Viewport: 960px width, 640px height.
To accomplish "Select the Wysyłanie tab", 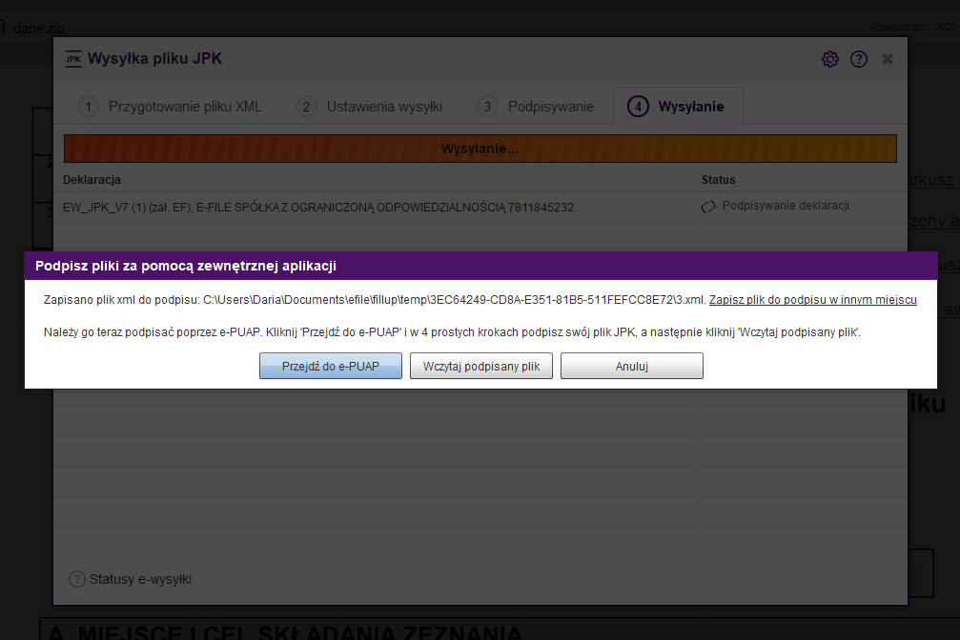I will click(x=679, y=107).
